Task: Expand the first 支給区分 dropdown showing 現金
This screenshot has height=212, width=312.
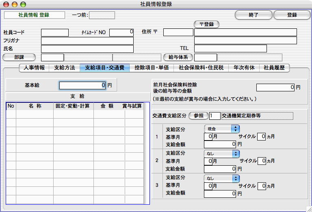Action: [x=222, y=129]
